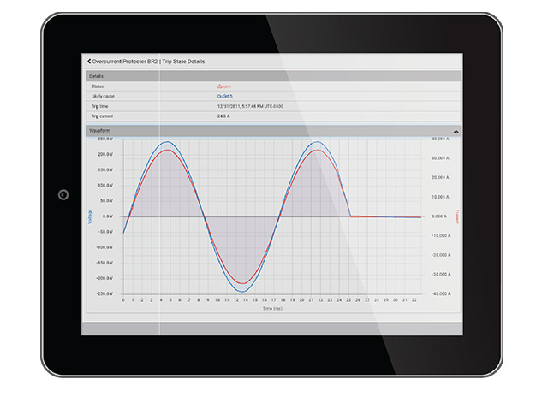This screenshot has height=397, width=548.
Task: Click the '-250.0 V' voltage axis tick
Action: pos(104,294)
